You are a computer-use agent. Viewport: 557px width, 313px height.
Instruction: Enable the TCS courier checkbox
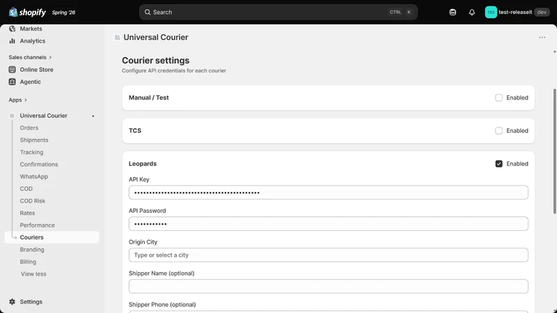[499, 131]
